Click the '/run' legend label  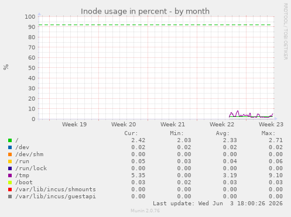pyautogui.click(x=22, y=161)
